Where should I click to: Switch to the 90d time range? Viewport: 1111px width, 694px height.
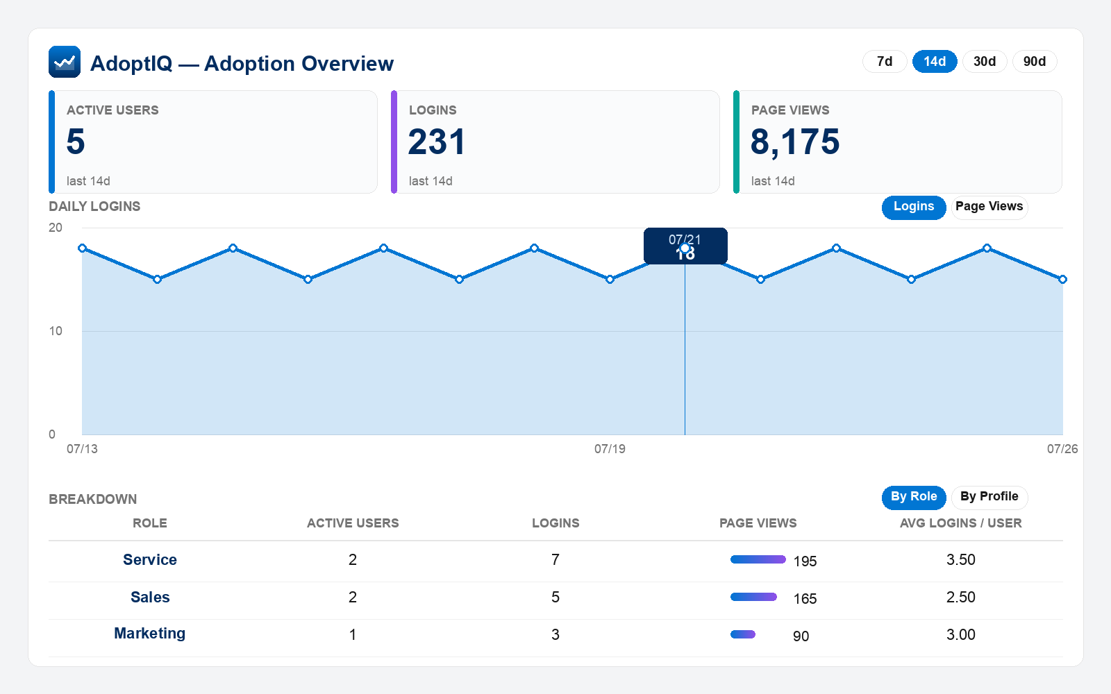[x=1035, y=61]
